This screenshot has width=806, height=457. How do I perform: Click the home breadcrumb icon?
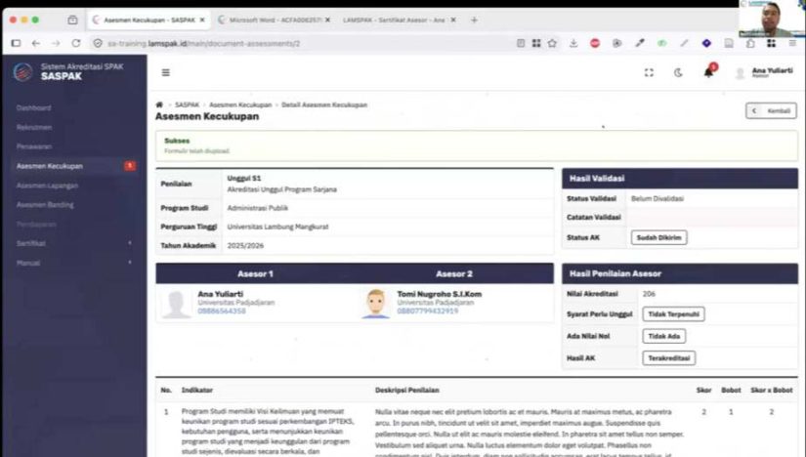(x=159, y=104)
